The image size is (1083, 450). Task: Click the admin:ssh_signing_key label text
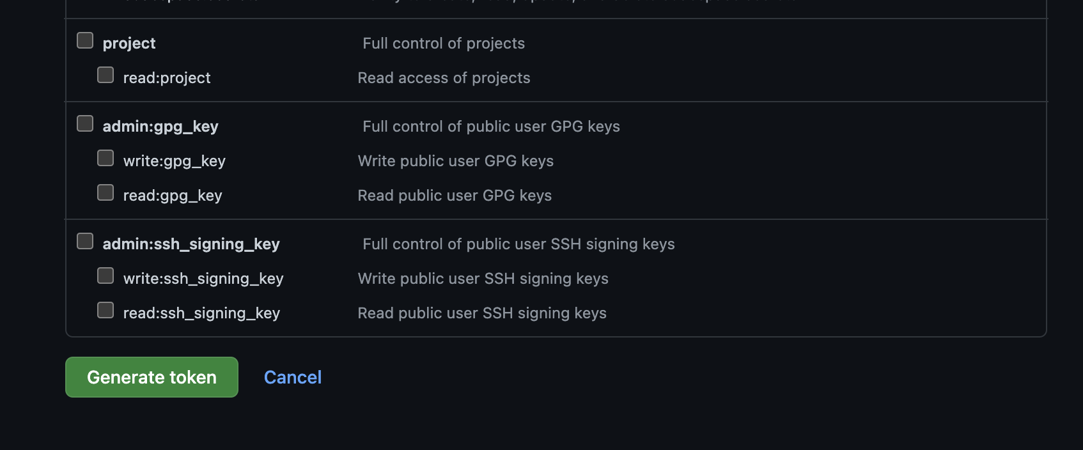tap(191, 244)
